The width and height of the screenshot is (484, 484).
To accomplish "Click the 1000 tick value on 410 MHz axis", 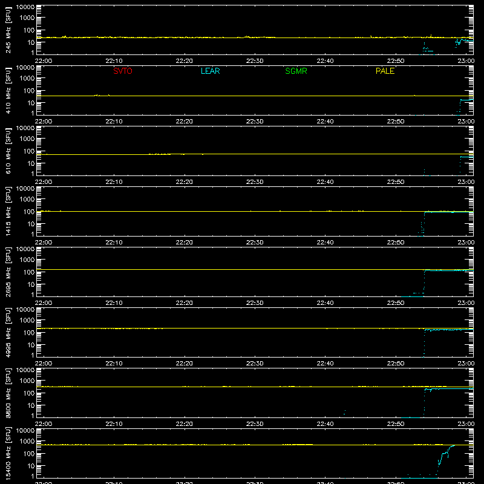I will coord(27,79).
